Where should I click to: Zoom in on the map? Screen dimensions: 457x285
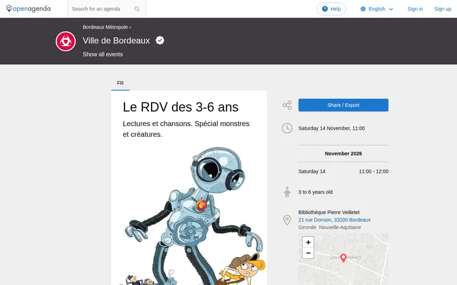pos(308,242)
